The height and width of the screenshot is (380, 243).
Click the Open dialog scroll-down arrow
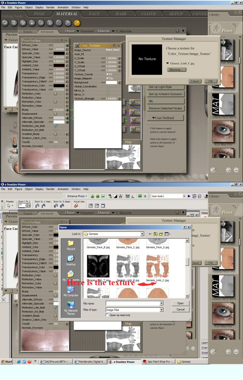pyautogui.click(x=187, y=296)
